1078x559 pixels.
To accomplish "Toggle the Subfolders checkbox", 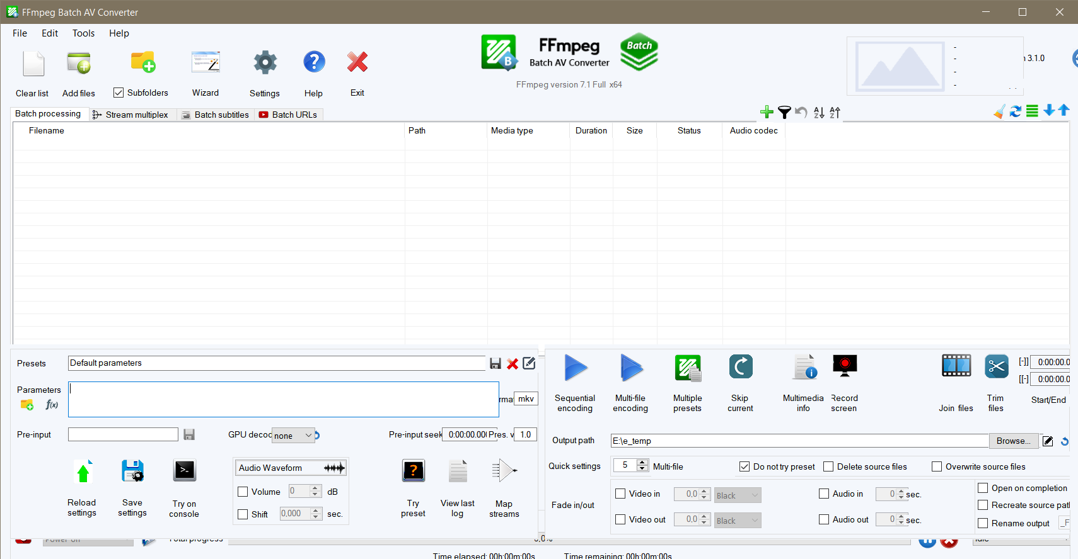I will (x=119, y=93).
